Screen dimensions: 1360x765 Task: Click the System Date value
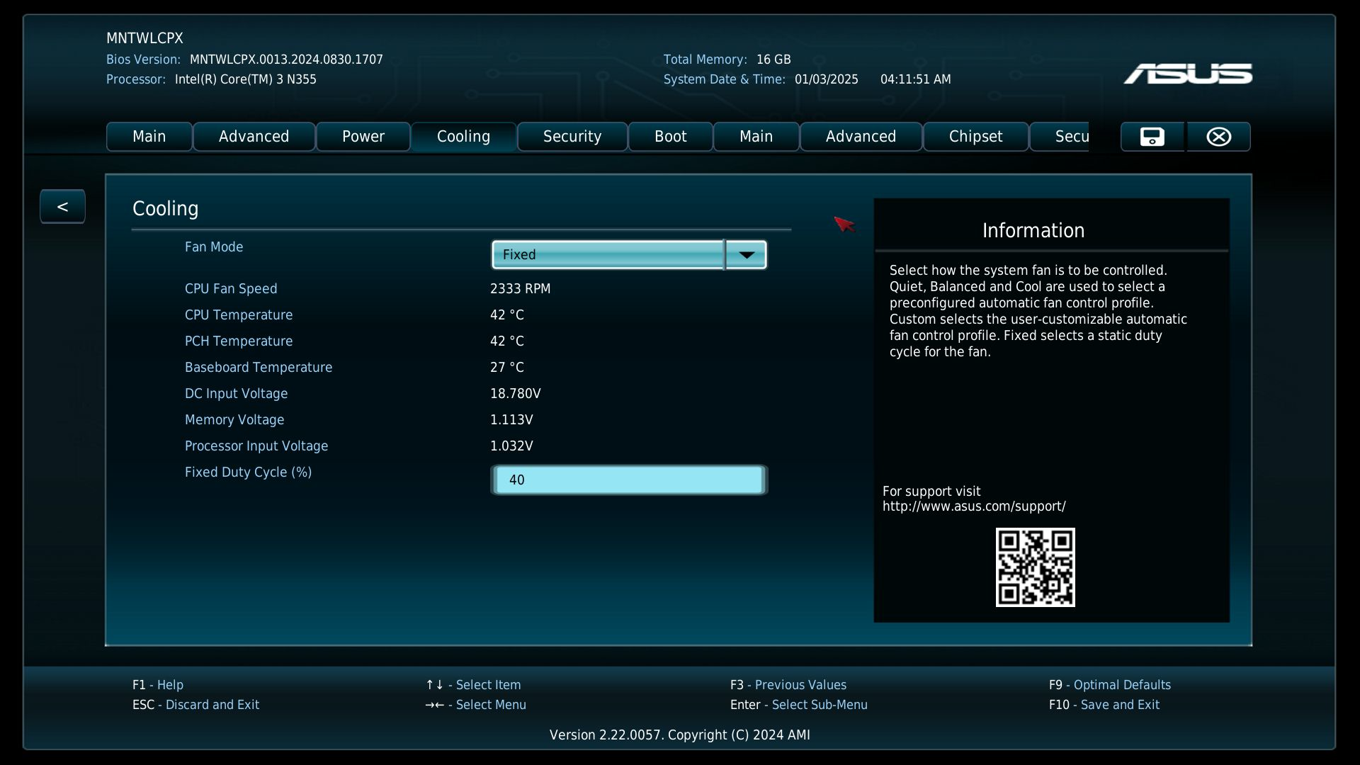(826, 79)
